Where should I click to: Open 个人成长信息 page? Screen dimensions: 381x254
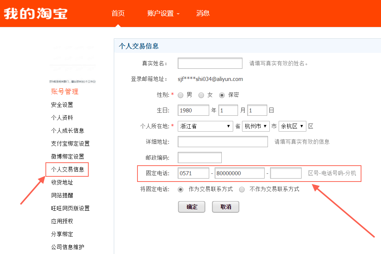(68, 131)
